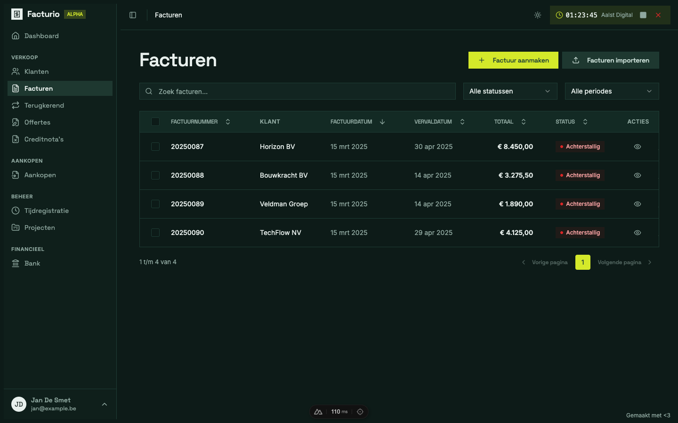
Task: Open Klanten in the sidebar
Action: coord(60,71)
